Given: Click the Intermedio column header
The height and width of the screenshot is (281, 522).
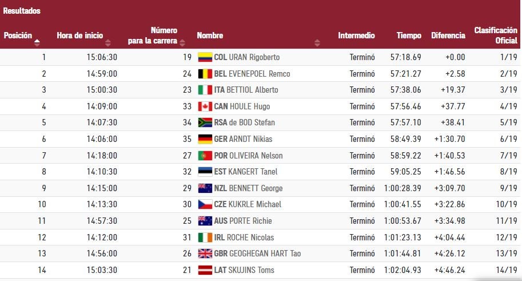Looking at the screenshot, I should [356, 35].
